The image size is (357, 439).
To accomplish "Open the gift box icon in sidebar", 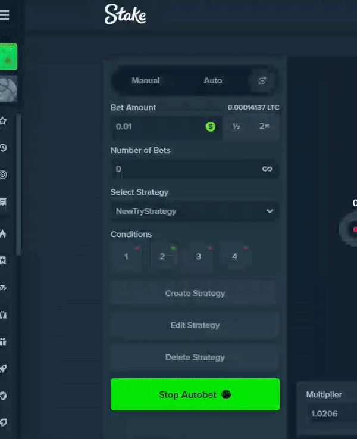I will click(4, 342).
